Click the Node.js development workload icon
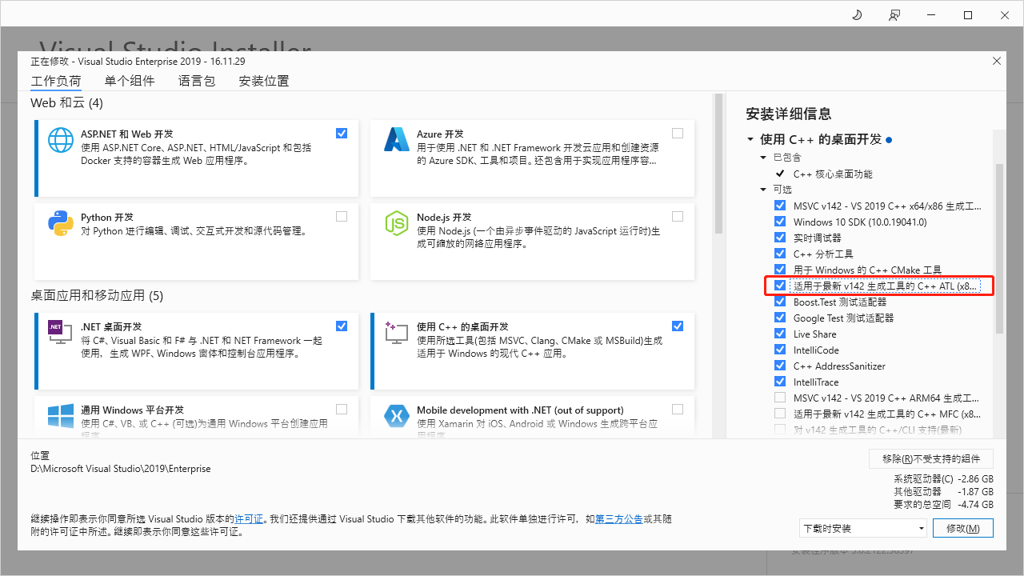 pyautogui.click(x=397, y=223)
